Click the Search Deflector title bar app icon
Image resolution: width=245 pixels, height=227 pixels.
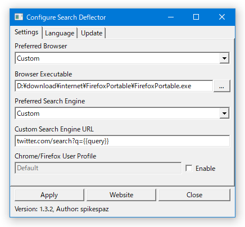[x=19, y=17]
